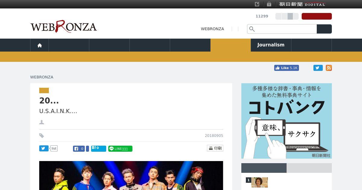The height and width of the screenshot is (190, 362).
Task: Share article using green LINE button
Action: coord(120,149)
